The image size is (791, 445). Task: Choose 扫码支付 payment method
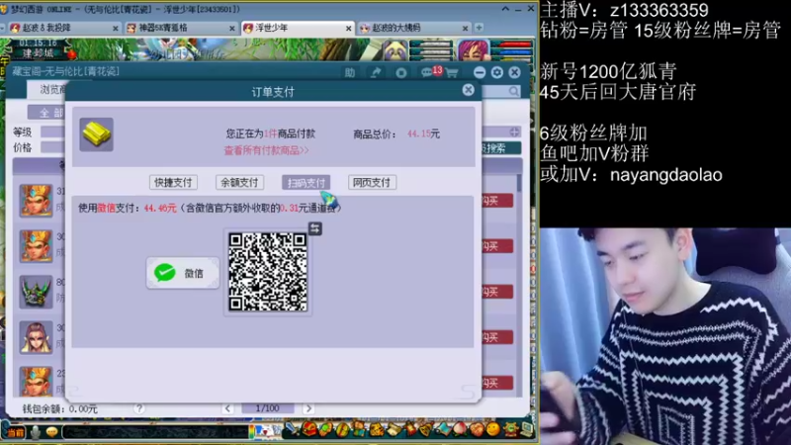(x=306, y=182)
